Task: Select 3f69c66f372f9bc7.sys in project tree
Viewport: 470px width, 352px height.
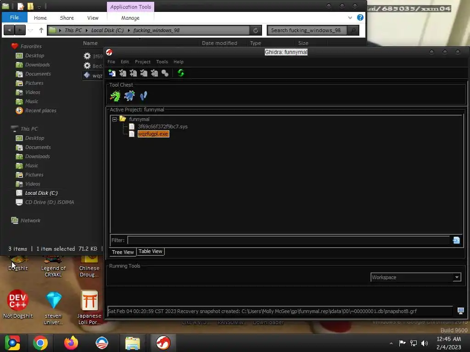Action: [x=162, y=126]
